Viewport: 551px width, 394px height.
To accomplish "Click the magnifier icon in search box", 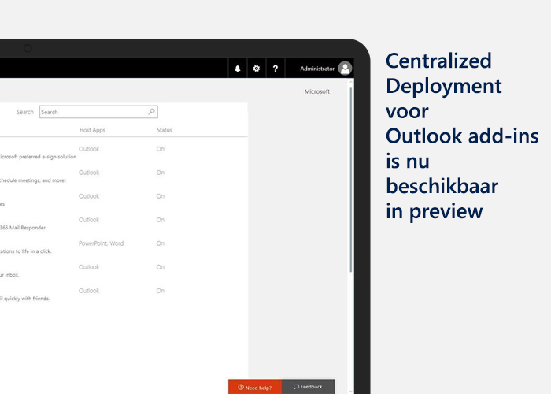I will tap(152, 112).
